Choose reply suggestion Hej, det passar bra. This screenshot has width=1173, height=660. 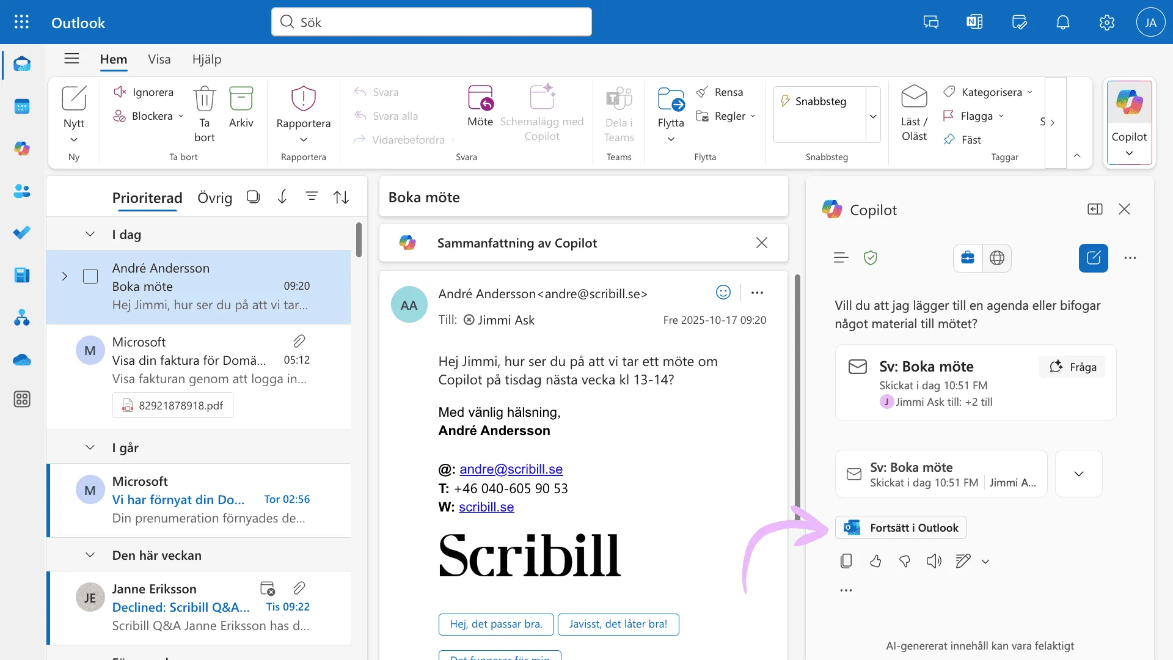pyautogui.click(x=496, y=625)
